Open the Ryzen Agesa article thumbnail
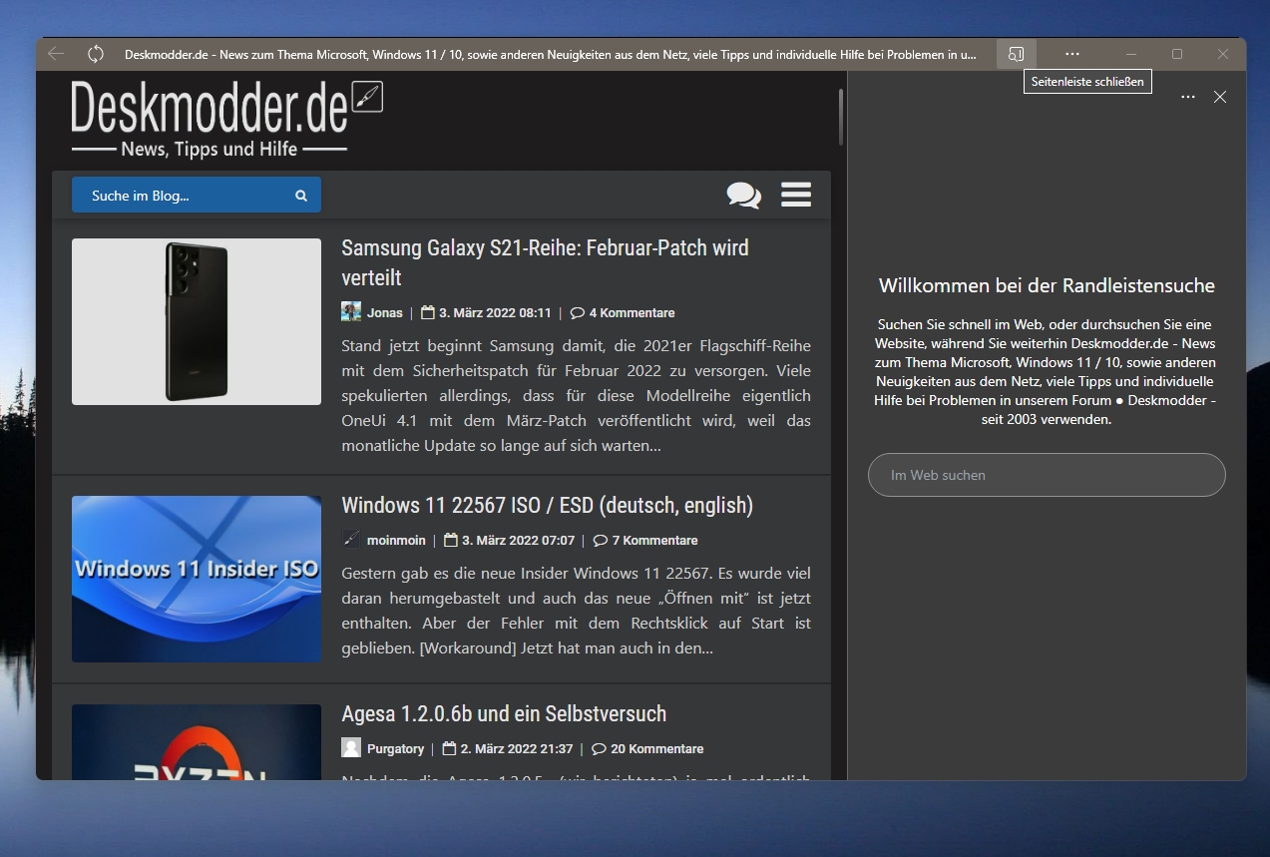 (197, 742)
